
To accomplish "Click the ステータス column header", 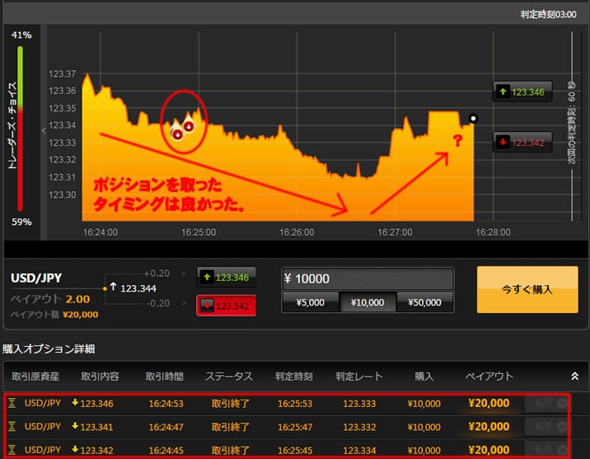I will 228,377.
